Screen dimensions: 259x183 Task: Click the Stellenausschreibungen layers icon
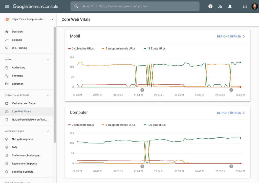click(7, 155)
